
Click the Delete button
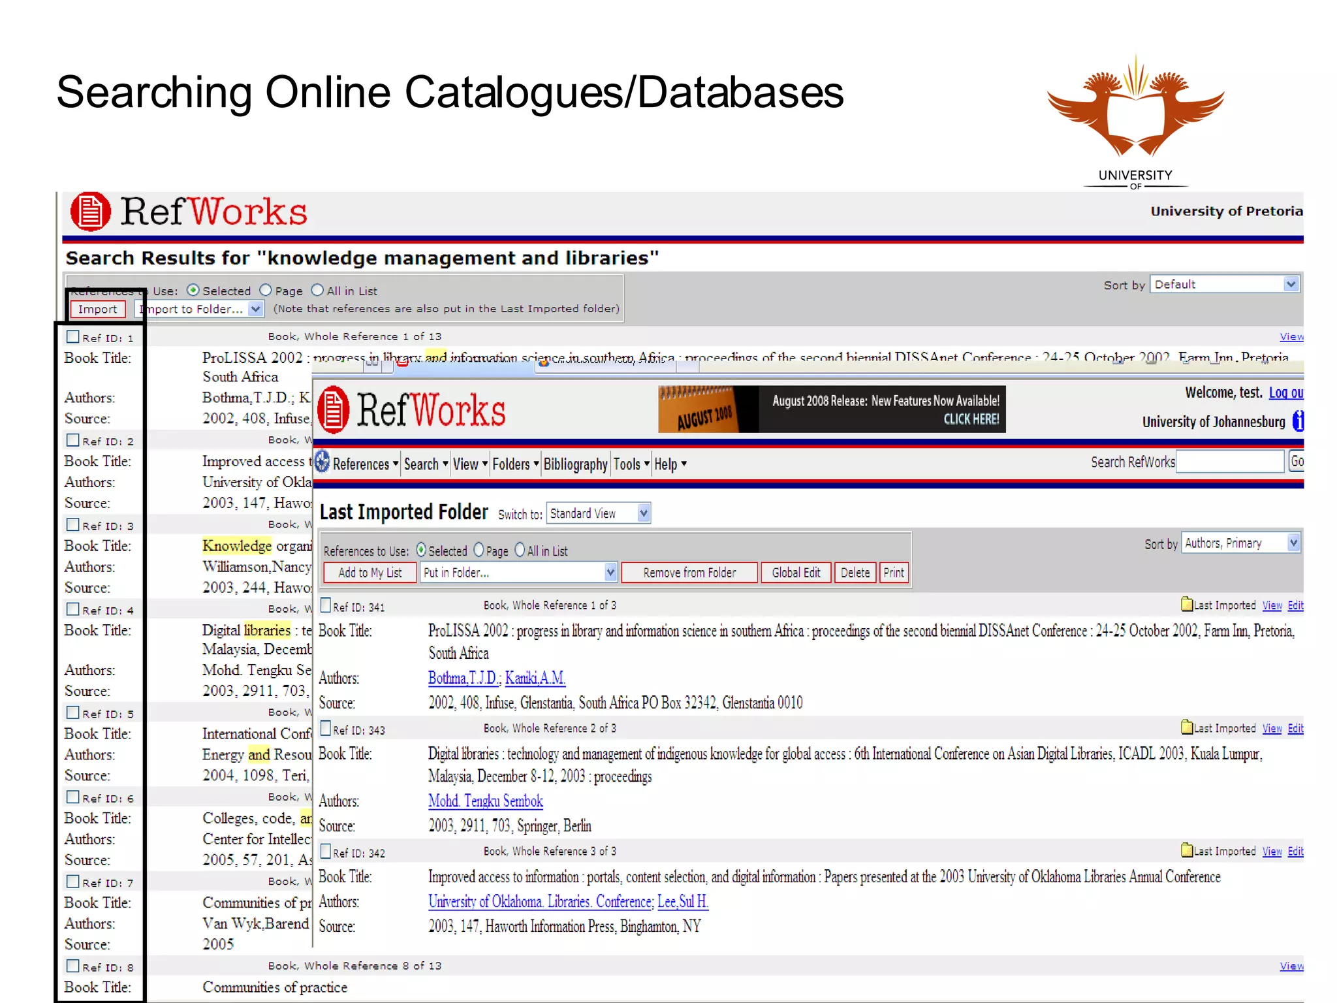(855, 573)
